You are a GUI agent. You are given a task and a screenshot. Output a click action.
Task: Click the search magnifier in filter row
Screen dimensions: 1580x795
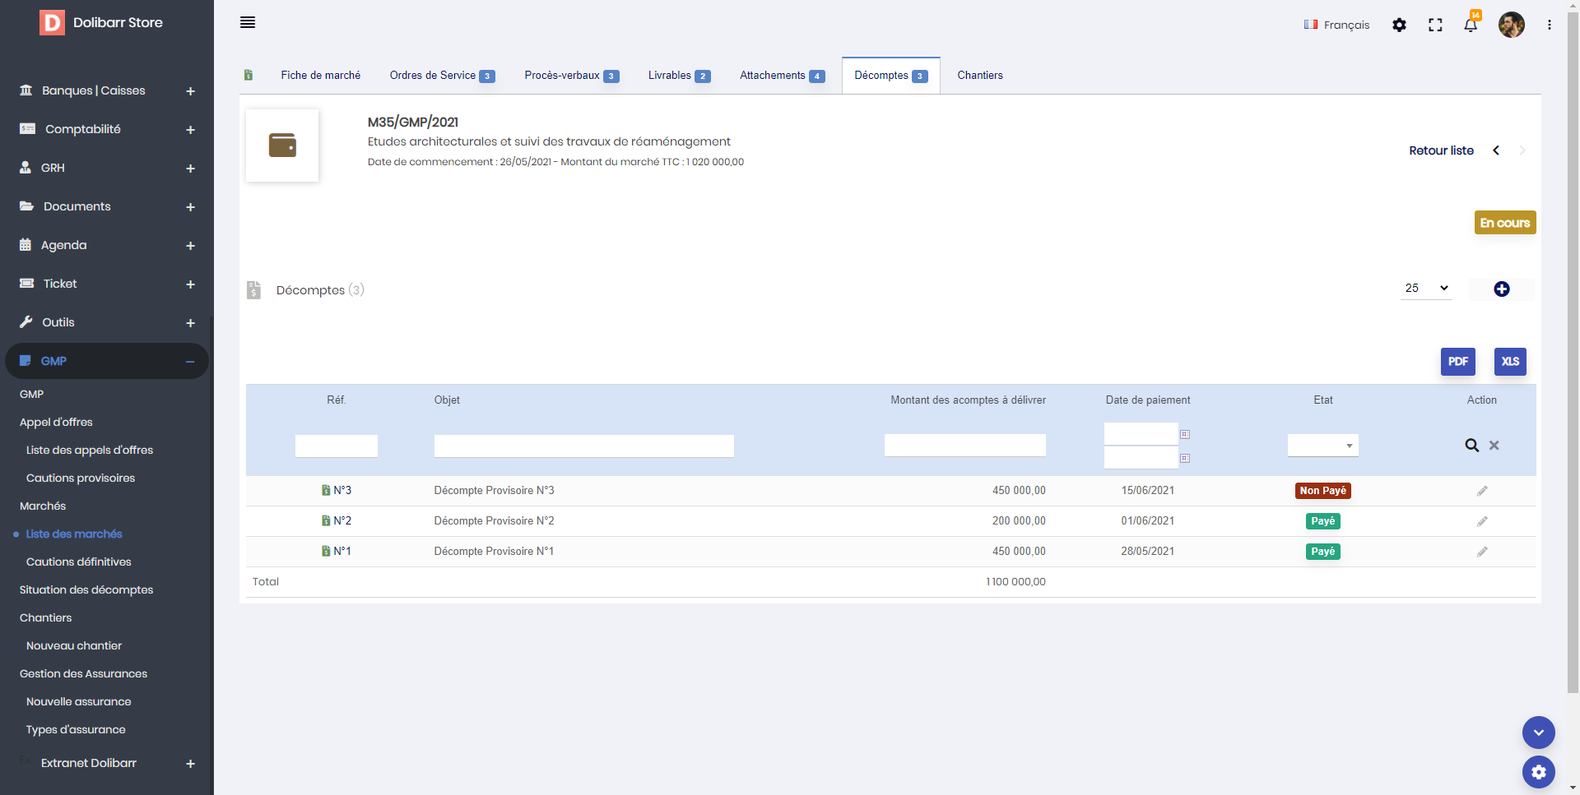coord(1471,446)
